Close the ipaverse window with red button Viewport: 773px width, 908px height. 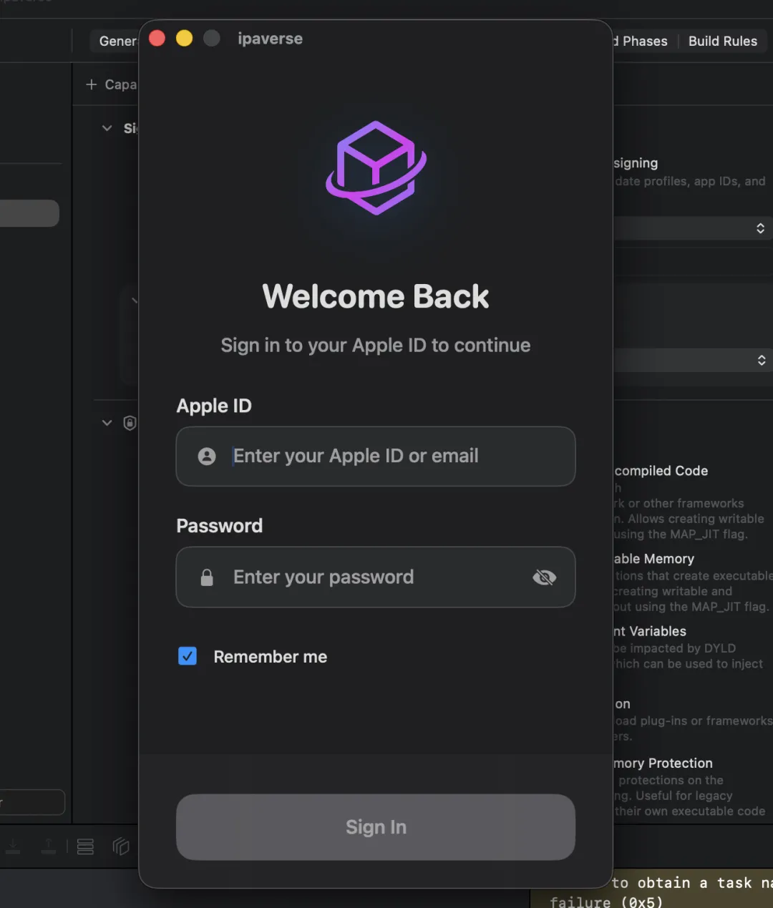pos(157,38)
